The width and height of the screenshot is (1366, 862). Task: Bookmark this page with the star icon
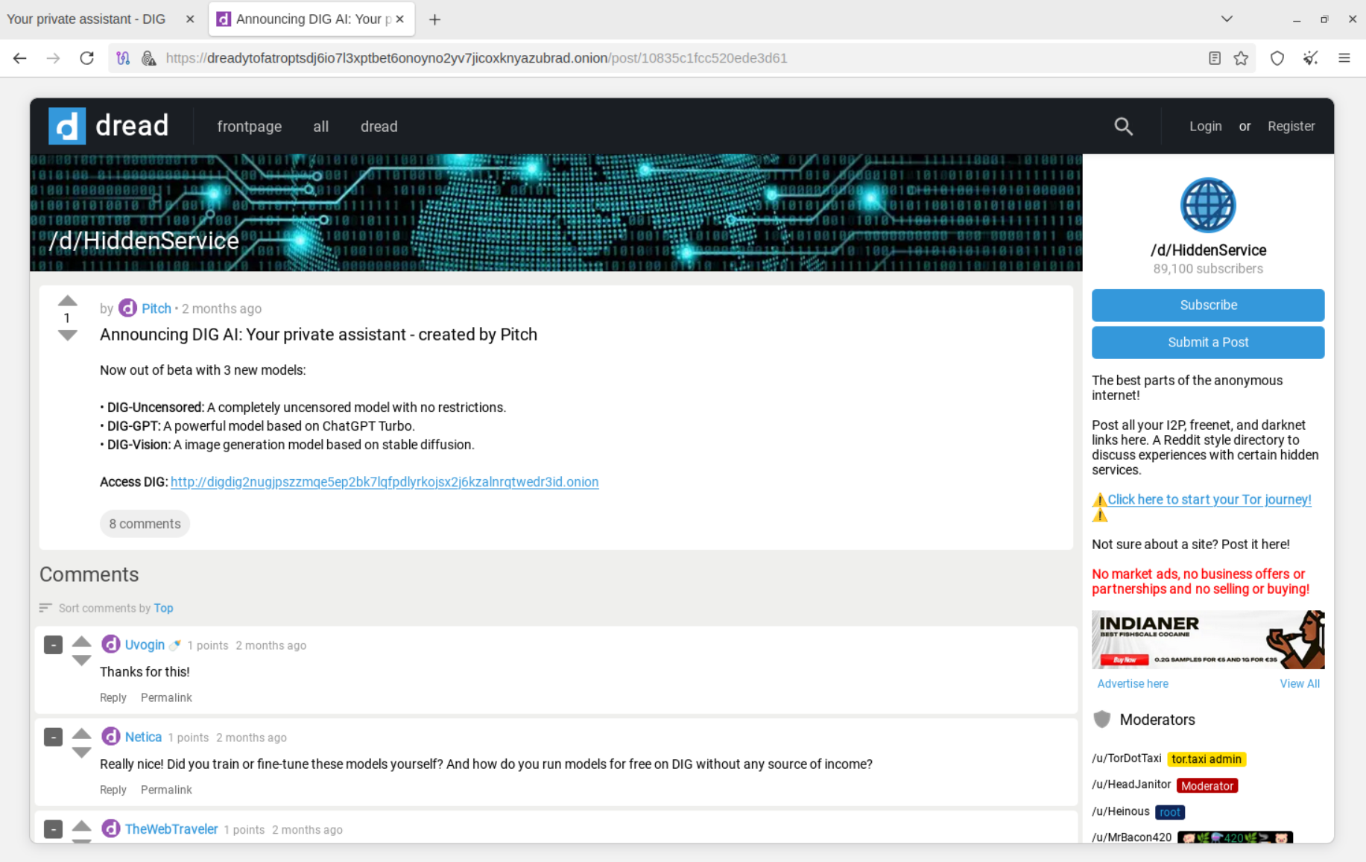pos(1241,58)
